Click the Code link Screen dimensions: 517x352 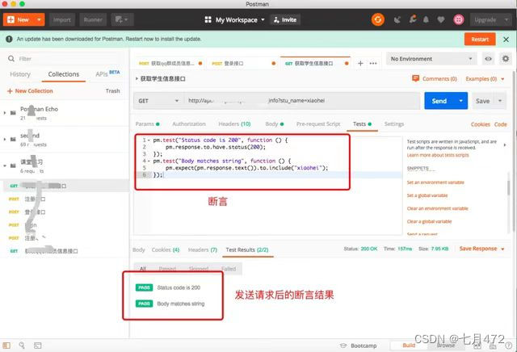pos(501,124)
